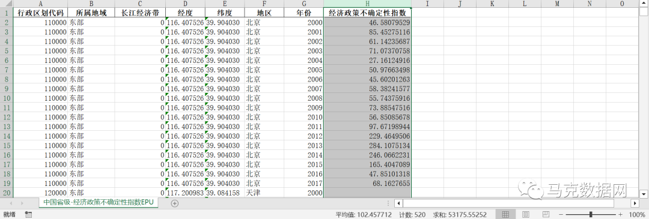Click longitude cell 117.200983
This screenshot has height=219, width=649.
[186, 193]
